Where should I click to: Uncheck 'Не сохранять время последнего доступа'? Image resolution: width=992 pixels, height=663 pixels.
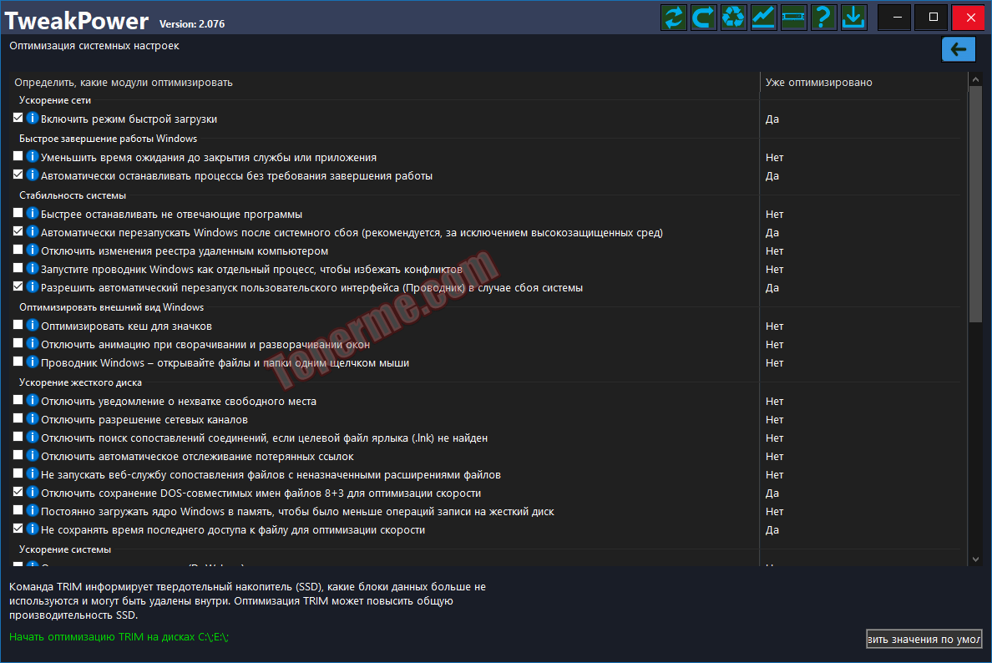click(18, 529)
